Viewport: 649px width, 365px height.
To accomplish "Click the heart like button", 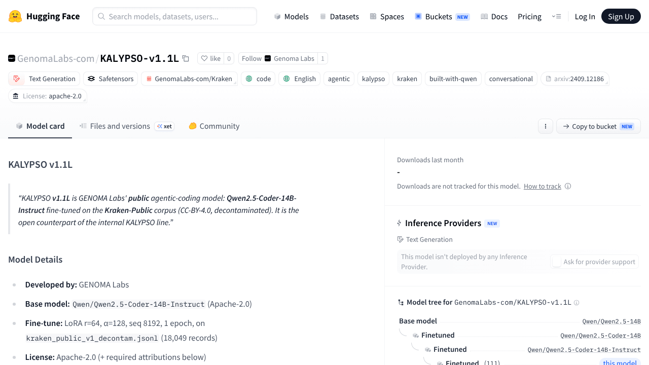I will point(210,58).
